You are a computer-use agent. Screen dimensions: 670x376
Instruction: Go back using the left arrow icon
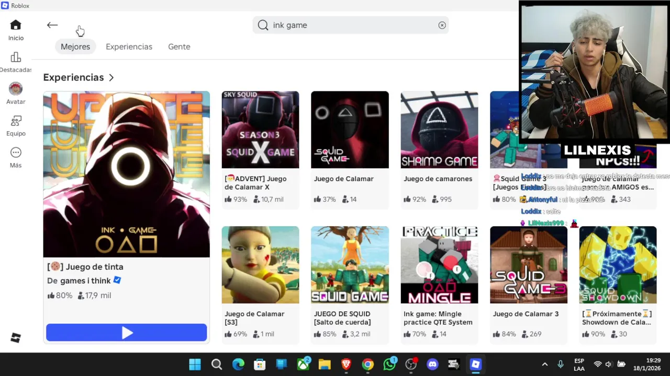52,25
